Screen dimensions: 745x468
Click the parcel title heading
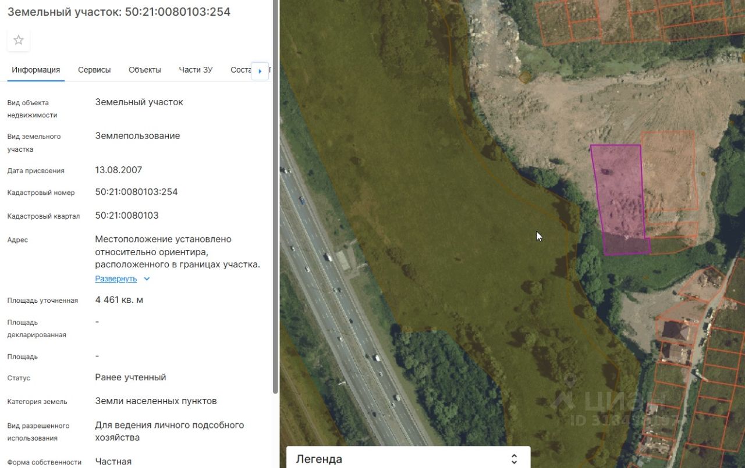(x=119, y=12)
